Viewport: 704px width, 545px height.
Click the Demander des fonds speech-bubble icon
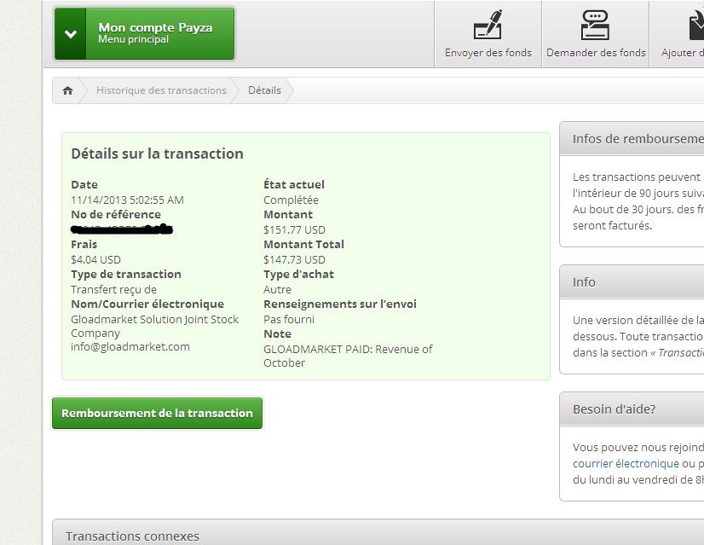(x=595, y=25)
